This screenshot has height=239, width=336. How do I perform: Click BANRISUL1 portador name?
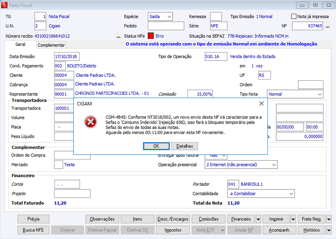(x=252, y=184)
